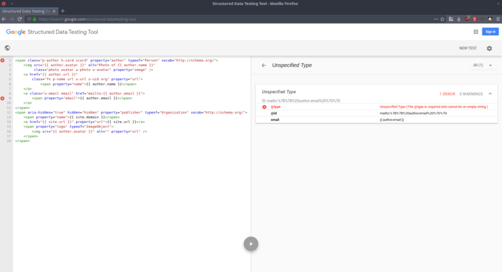Open a new browser tab

tap(63, 11)
